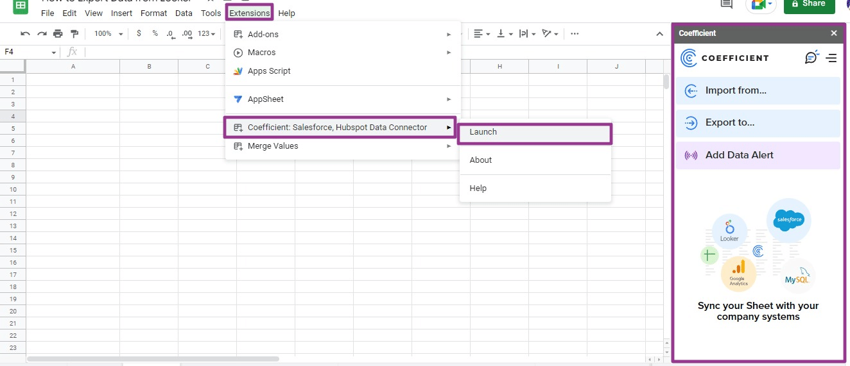Open the comment history icon
This screenshot has width=850, height=366.
(x=727, y=4)
